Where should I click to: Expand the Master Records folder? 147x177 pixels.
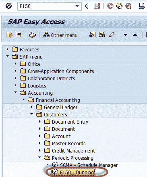tap(40, 143)
